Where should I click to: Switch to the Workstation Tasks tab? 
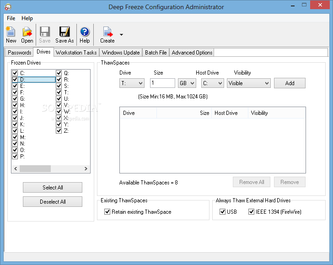point(76,53)
